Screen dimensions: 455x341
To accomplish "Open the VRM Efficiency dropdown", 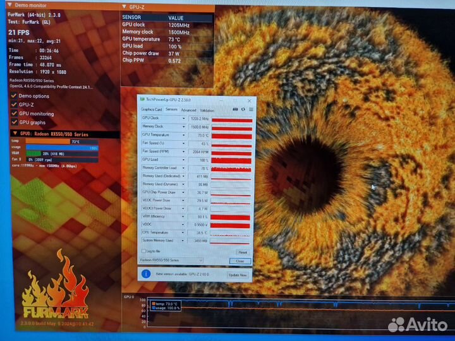I will click(x=183, y=217).
